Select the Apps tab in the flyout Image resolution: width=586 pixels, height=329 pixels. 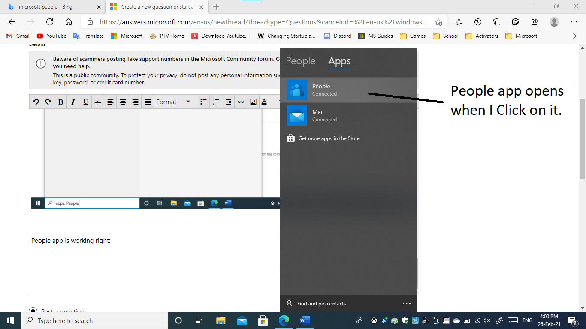340,61
